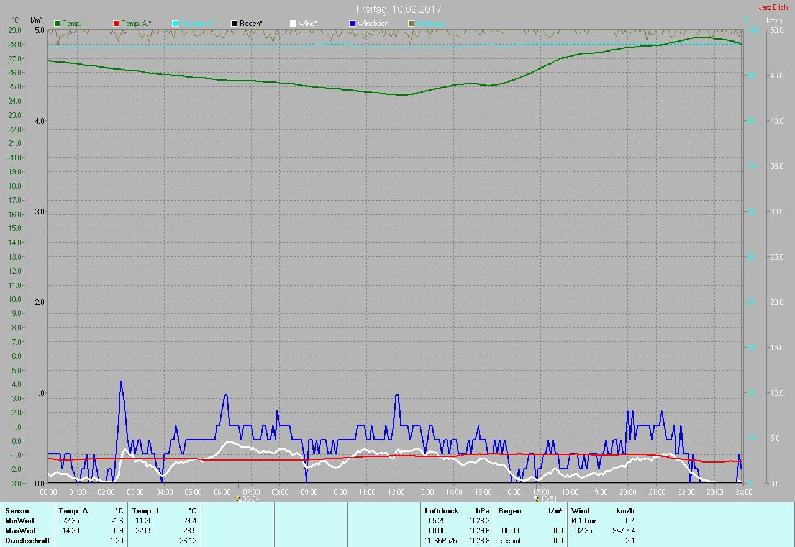Select the MaxWert row label

point(20,531)
